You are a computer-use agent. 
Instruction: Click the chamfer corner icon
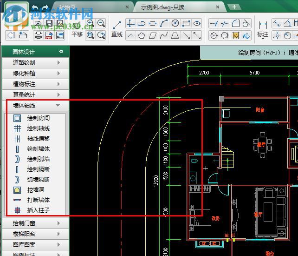pos(236,23)
